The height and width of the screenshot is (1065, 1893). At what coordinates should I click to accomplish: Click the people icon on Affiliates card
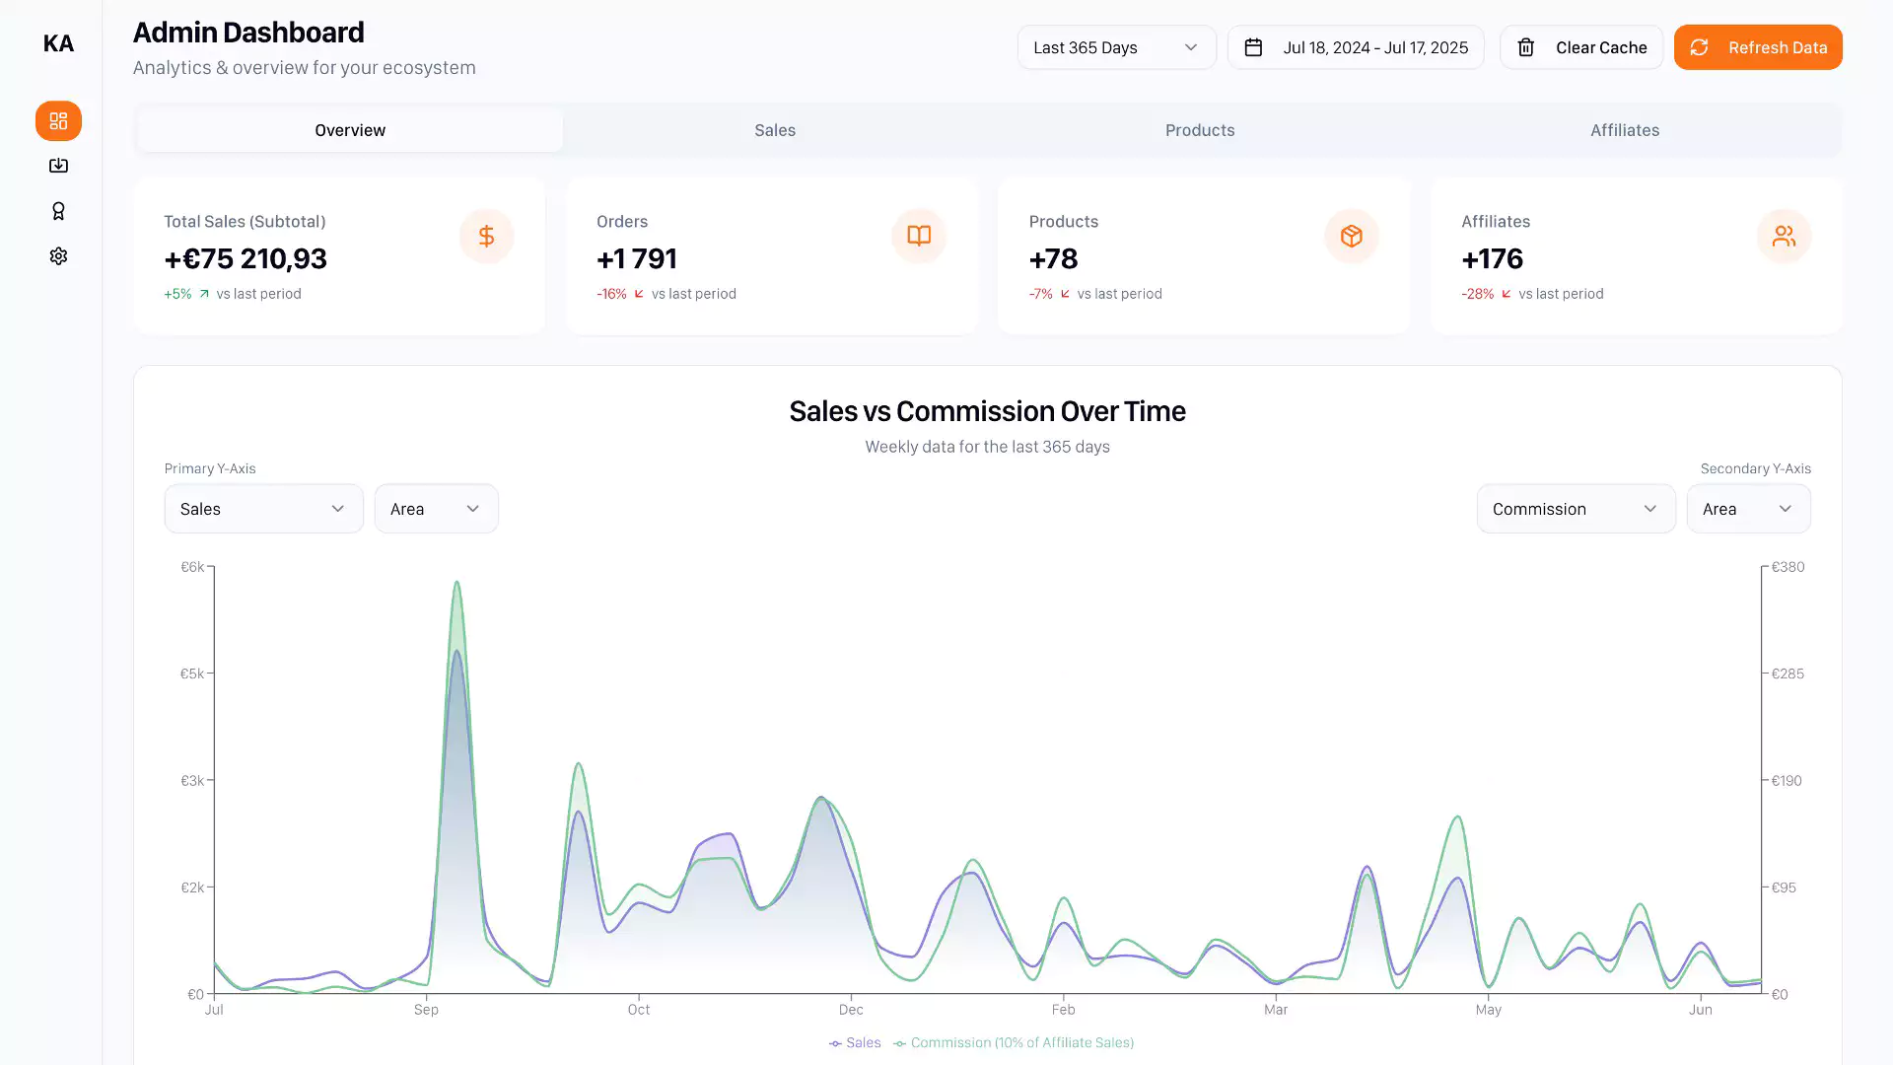click(x=1783, y=237)
